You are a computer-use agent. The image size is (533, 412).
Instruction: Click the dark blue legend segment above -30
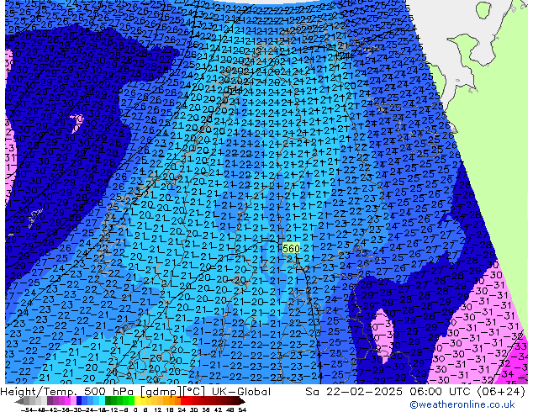(79, 400)
